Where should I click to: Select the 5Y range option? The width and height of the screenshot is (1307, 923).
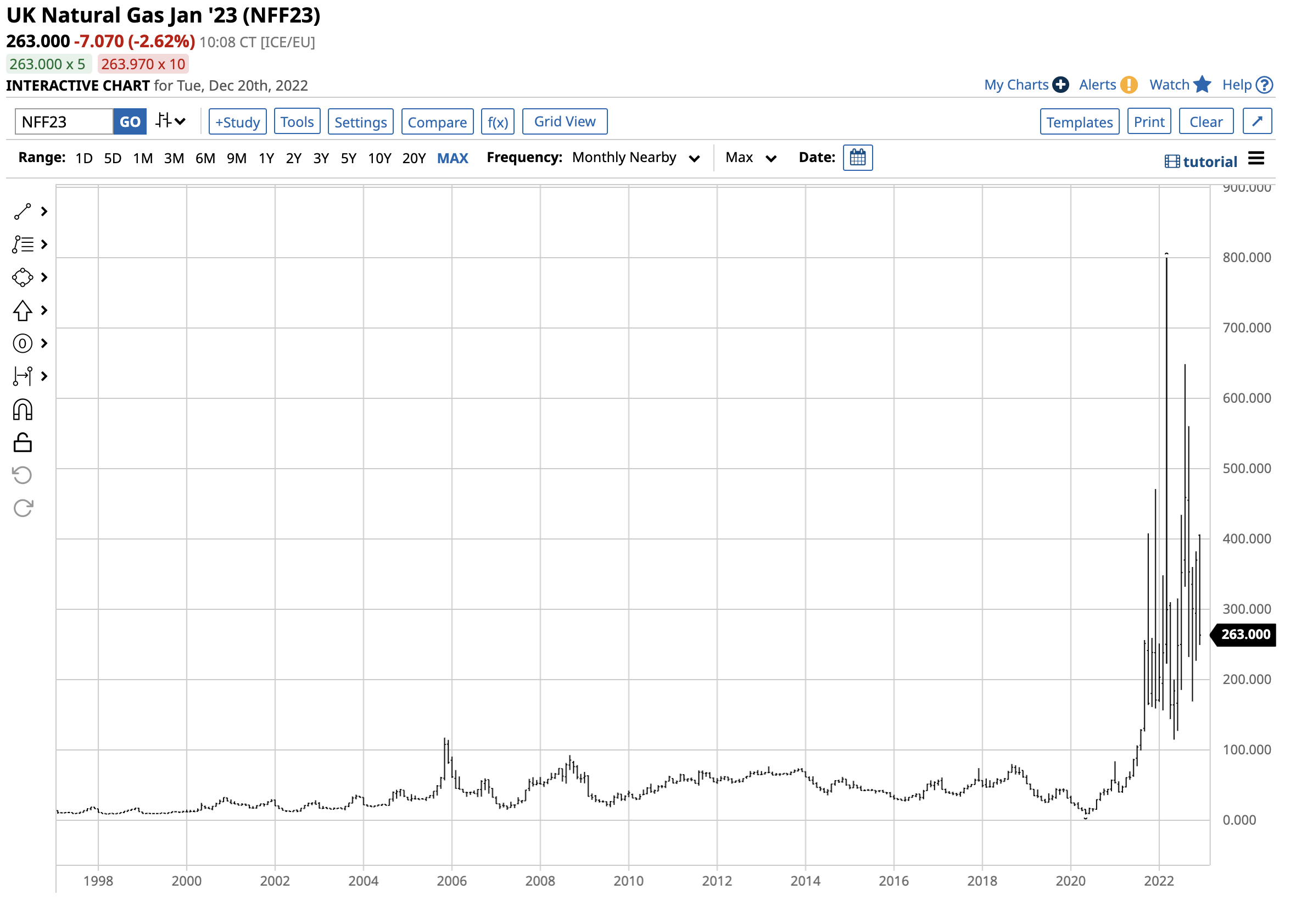tap(349, 158)
